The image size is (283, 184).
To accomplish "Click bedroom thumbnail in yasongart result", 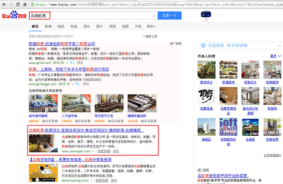I will click(x=43, y=144).
